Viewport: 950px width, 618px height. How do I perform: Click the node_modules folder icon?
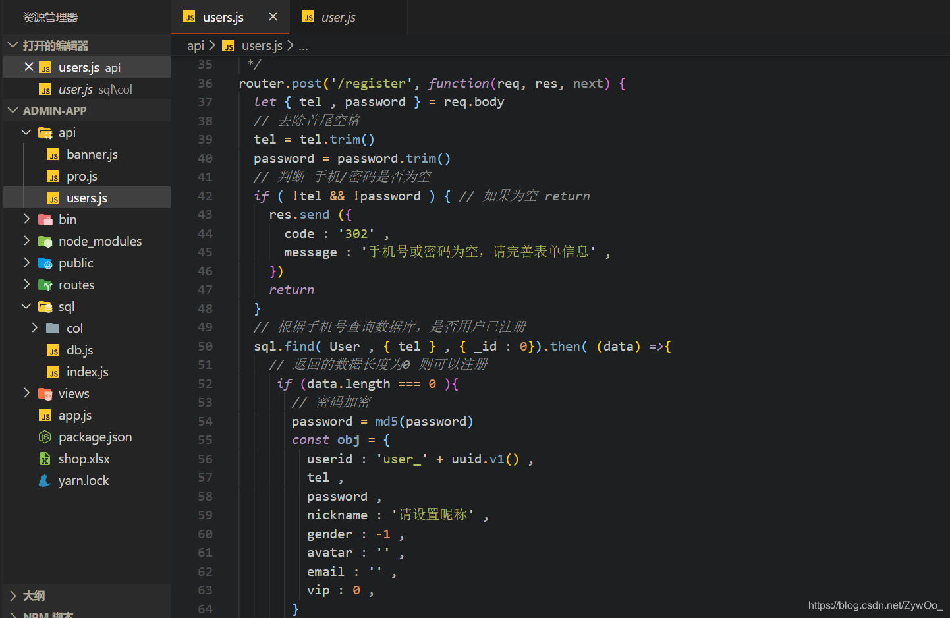tap(45, 242)
